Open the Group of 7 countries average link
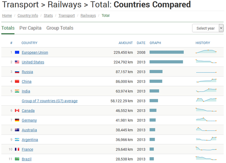 [x=50, y=101]
